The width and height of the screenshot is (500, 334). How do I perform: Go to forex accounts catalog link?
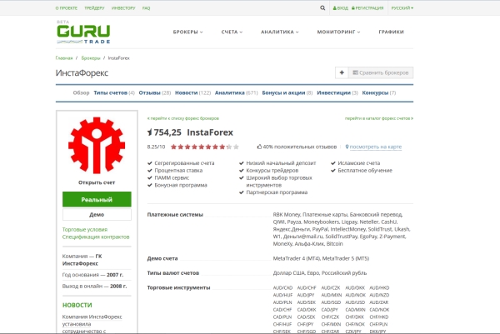click(x=379, y=118)
